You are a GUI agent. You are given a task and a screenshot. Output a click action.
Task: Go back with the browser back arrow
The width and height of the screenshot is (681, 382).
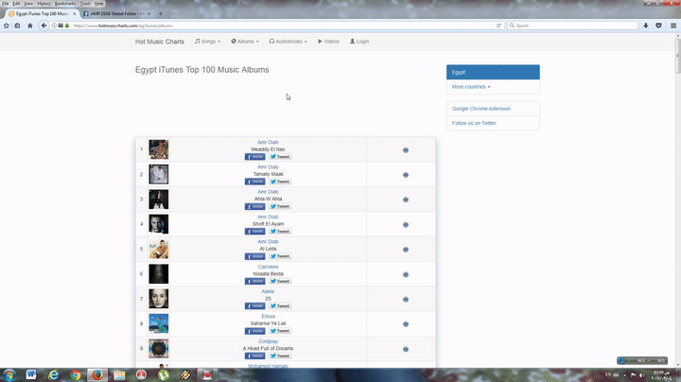tap(44, 26)
